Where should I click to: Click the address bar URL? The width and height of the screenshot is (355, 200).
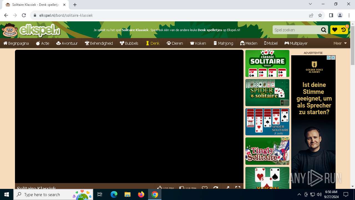pyautogui.click(x=66, y=15)
